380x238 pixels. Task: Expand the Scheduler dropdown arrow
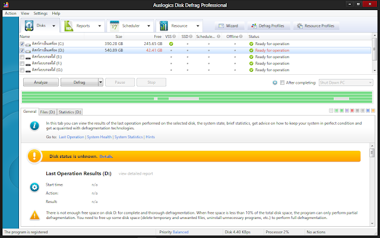point(148,26)
